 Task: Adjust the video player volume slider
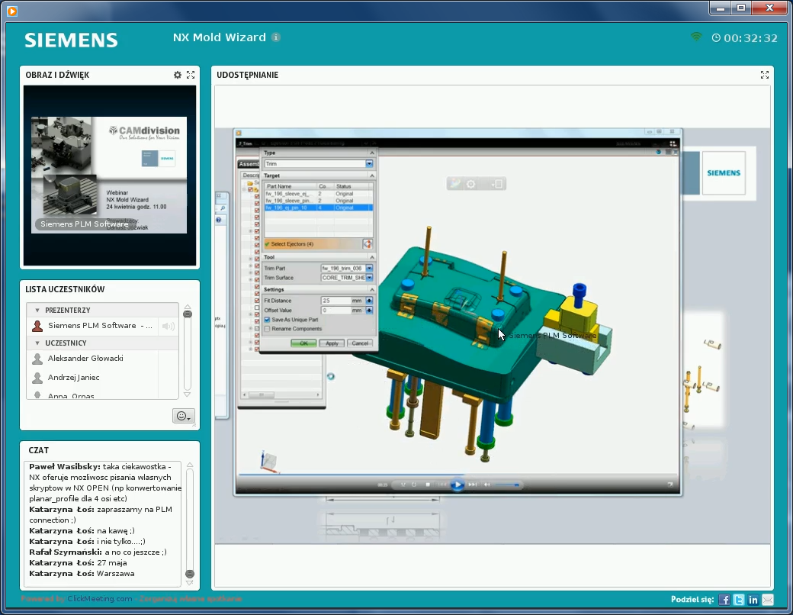[507, 485]
